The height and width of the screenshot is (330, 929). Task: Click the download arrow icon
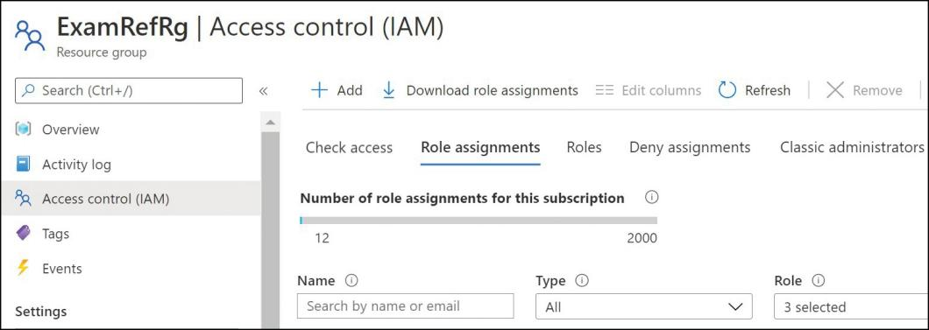[388, 90]
